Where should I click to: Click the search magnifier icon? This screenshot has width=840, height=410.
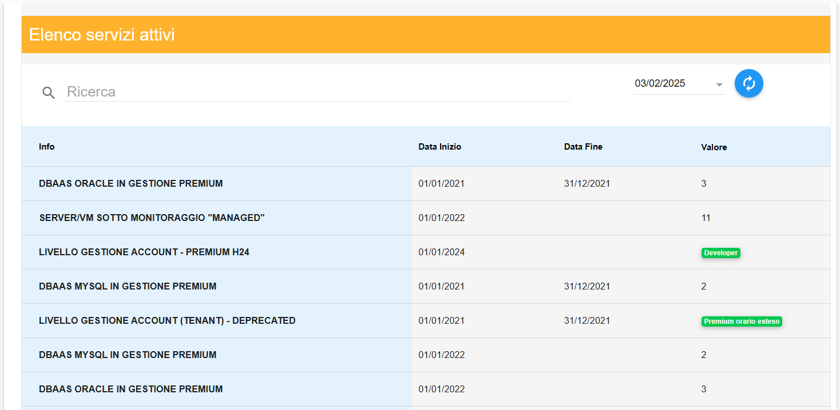49,93
